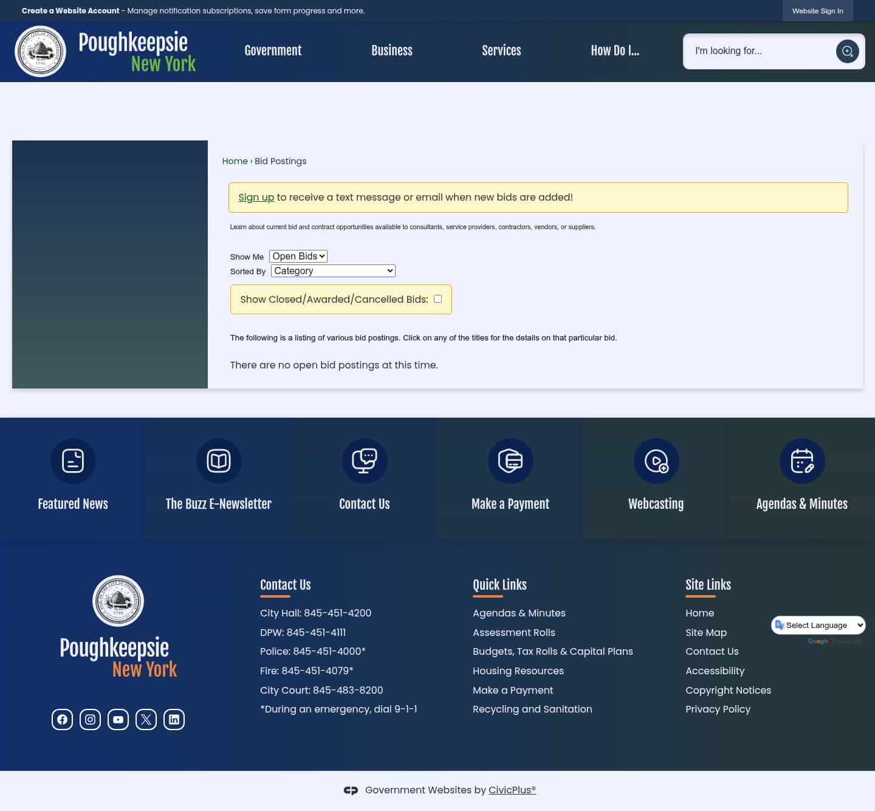This screenshot has width=875, height=811.
Task: Click the I'm looking for search field
Action: [x=760, y=51]
